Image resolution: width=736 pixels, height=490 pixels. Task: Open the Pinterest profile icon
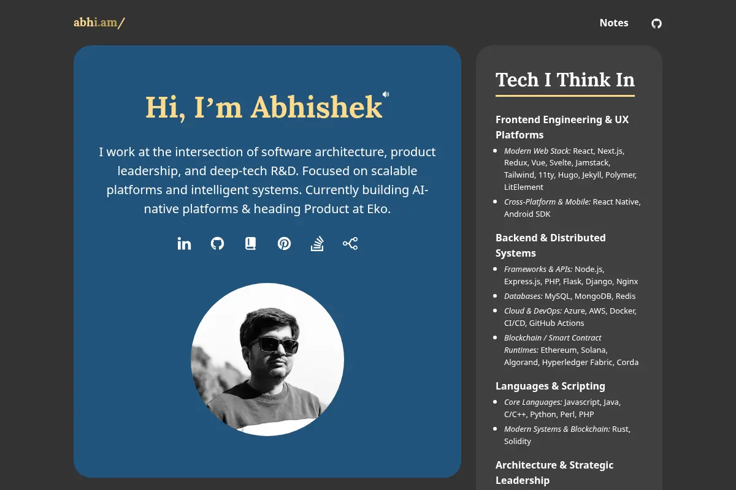(284, 244)
